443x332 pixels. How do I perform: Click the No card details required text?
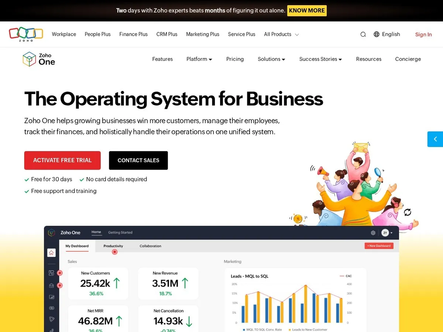(117, 179)
